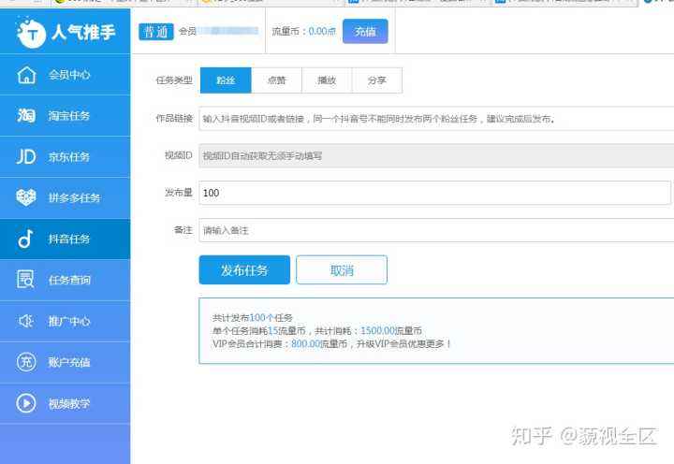Click the 人气推手 logo icon
The image size is (674, 464).
[31, 33]
